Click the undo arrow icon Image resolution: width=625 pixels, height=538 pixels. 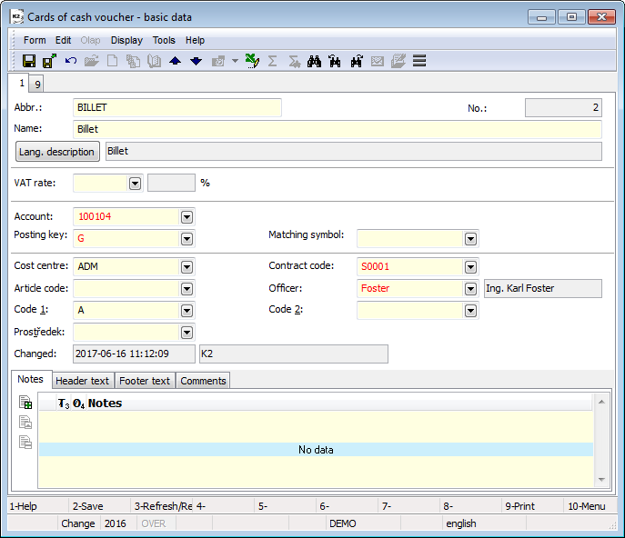coord(71,61)
